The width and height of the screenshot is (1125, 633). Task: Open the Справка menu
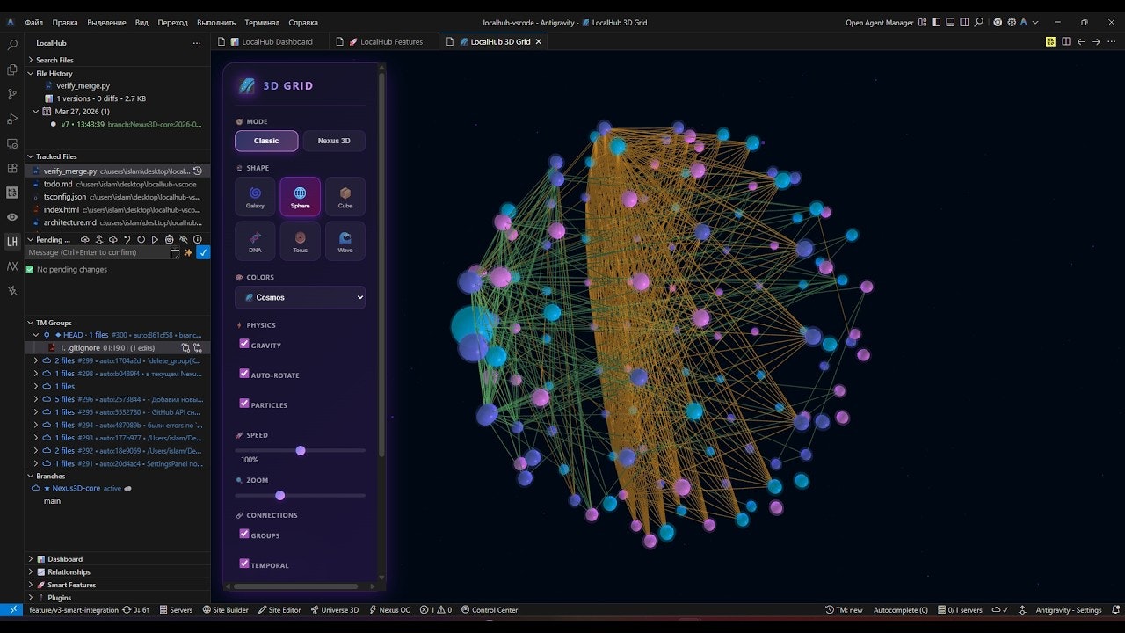(303, 22)
